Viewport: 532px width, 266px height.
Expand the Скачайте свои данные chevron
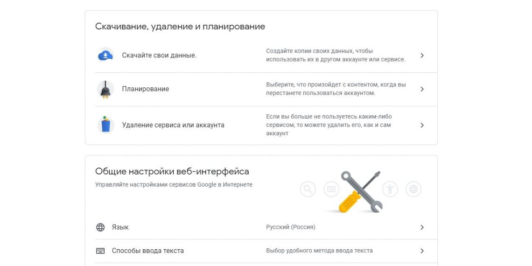pyautogui.click(x=422, y=56)
